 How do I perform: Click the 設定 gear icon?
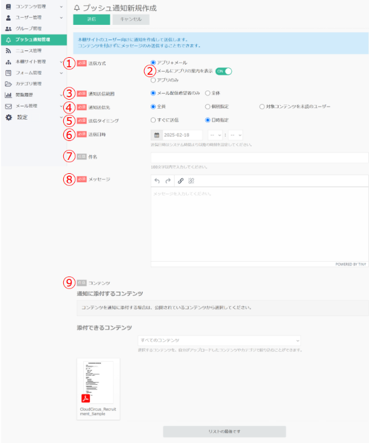point(8,117)
